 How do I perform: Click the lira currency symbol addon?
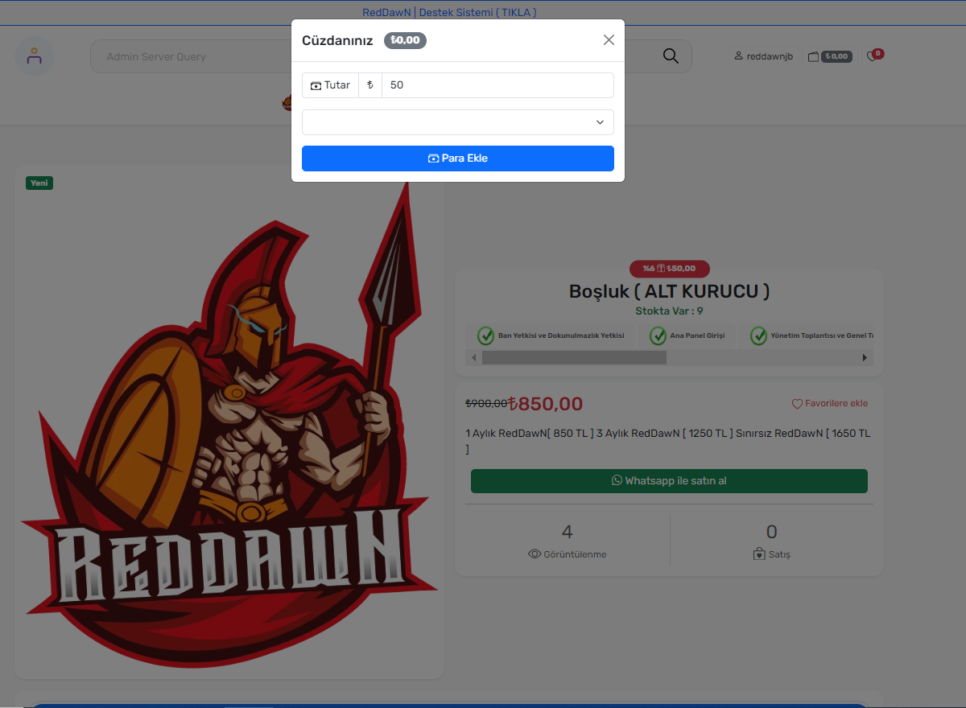[x=370, y=85]
